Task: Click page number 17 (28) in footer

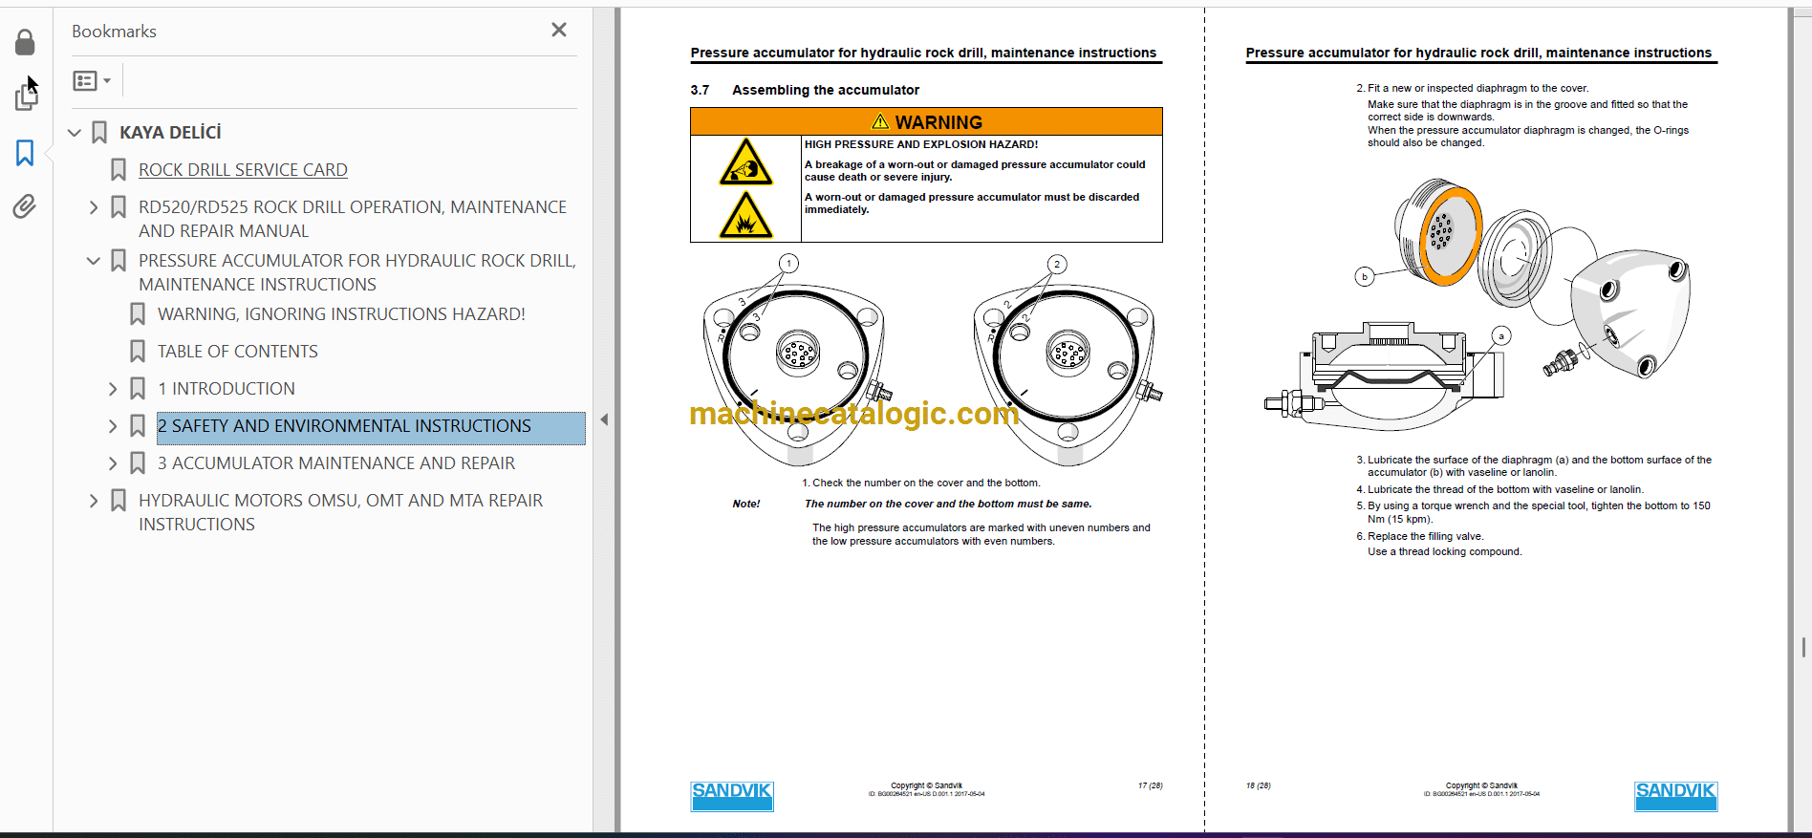Action: coord(1150,785)
